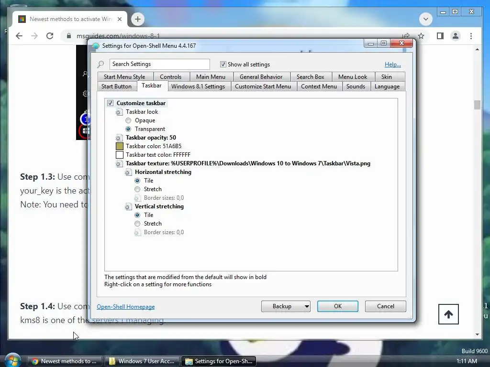Share this page from Chrome address bar

406,36
